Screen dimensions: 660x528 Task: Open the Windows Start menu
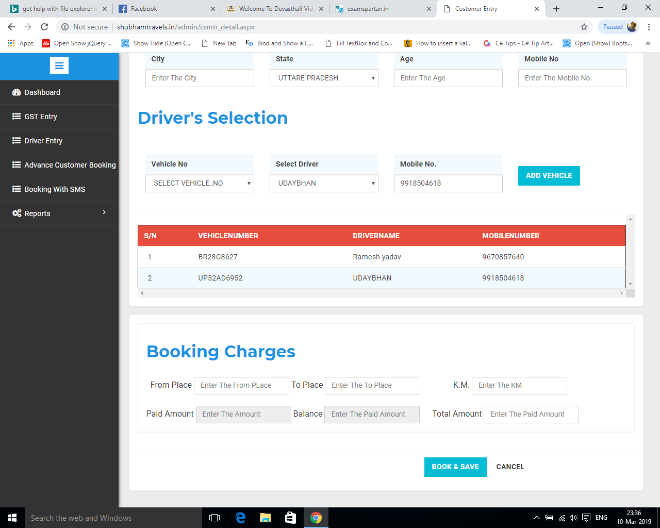click(12, 518)
